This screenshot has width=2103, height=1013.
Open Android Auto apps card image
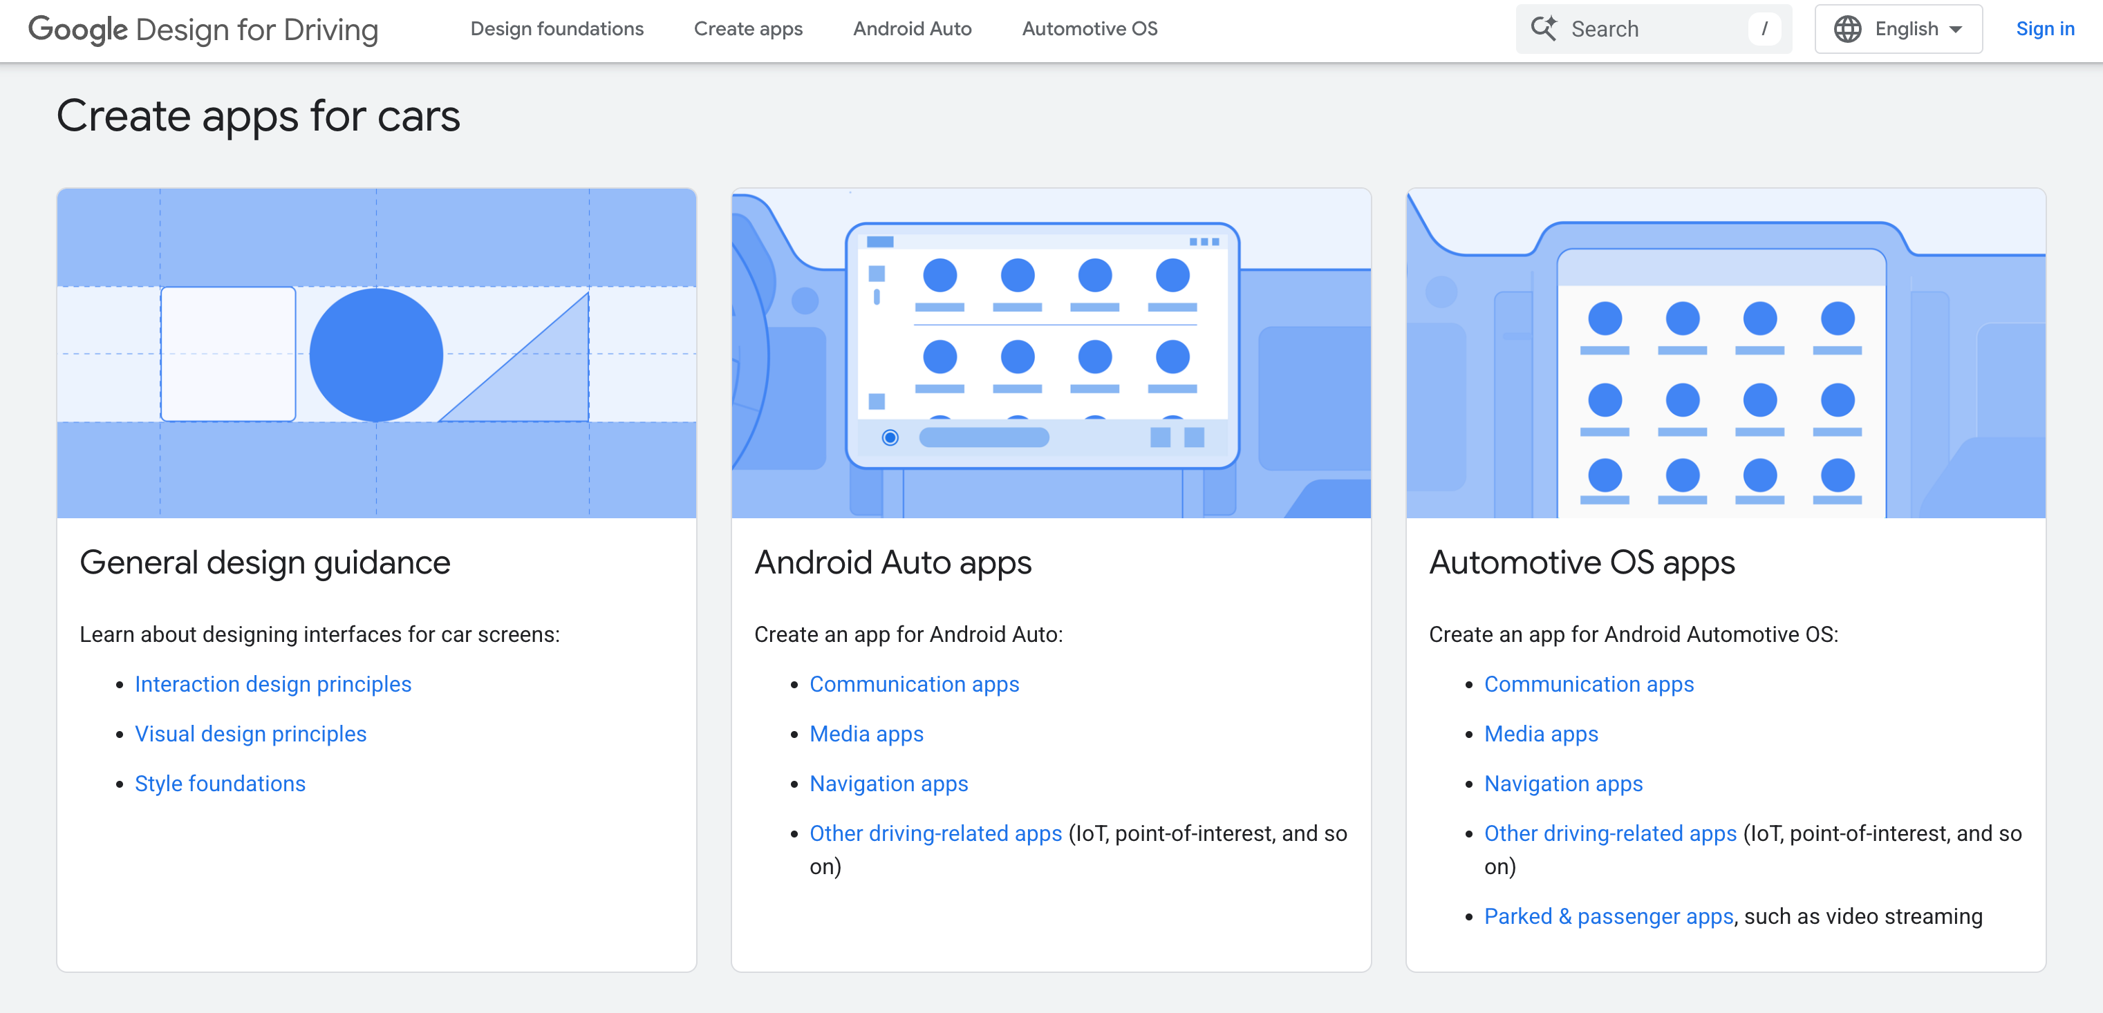point(1051,352)
